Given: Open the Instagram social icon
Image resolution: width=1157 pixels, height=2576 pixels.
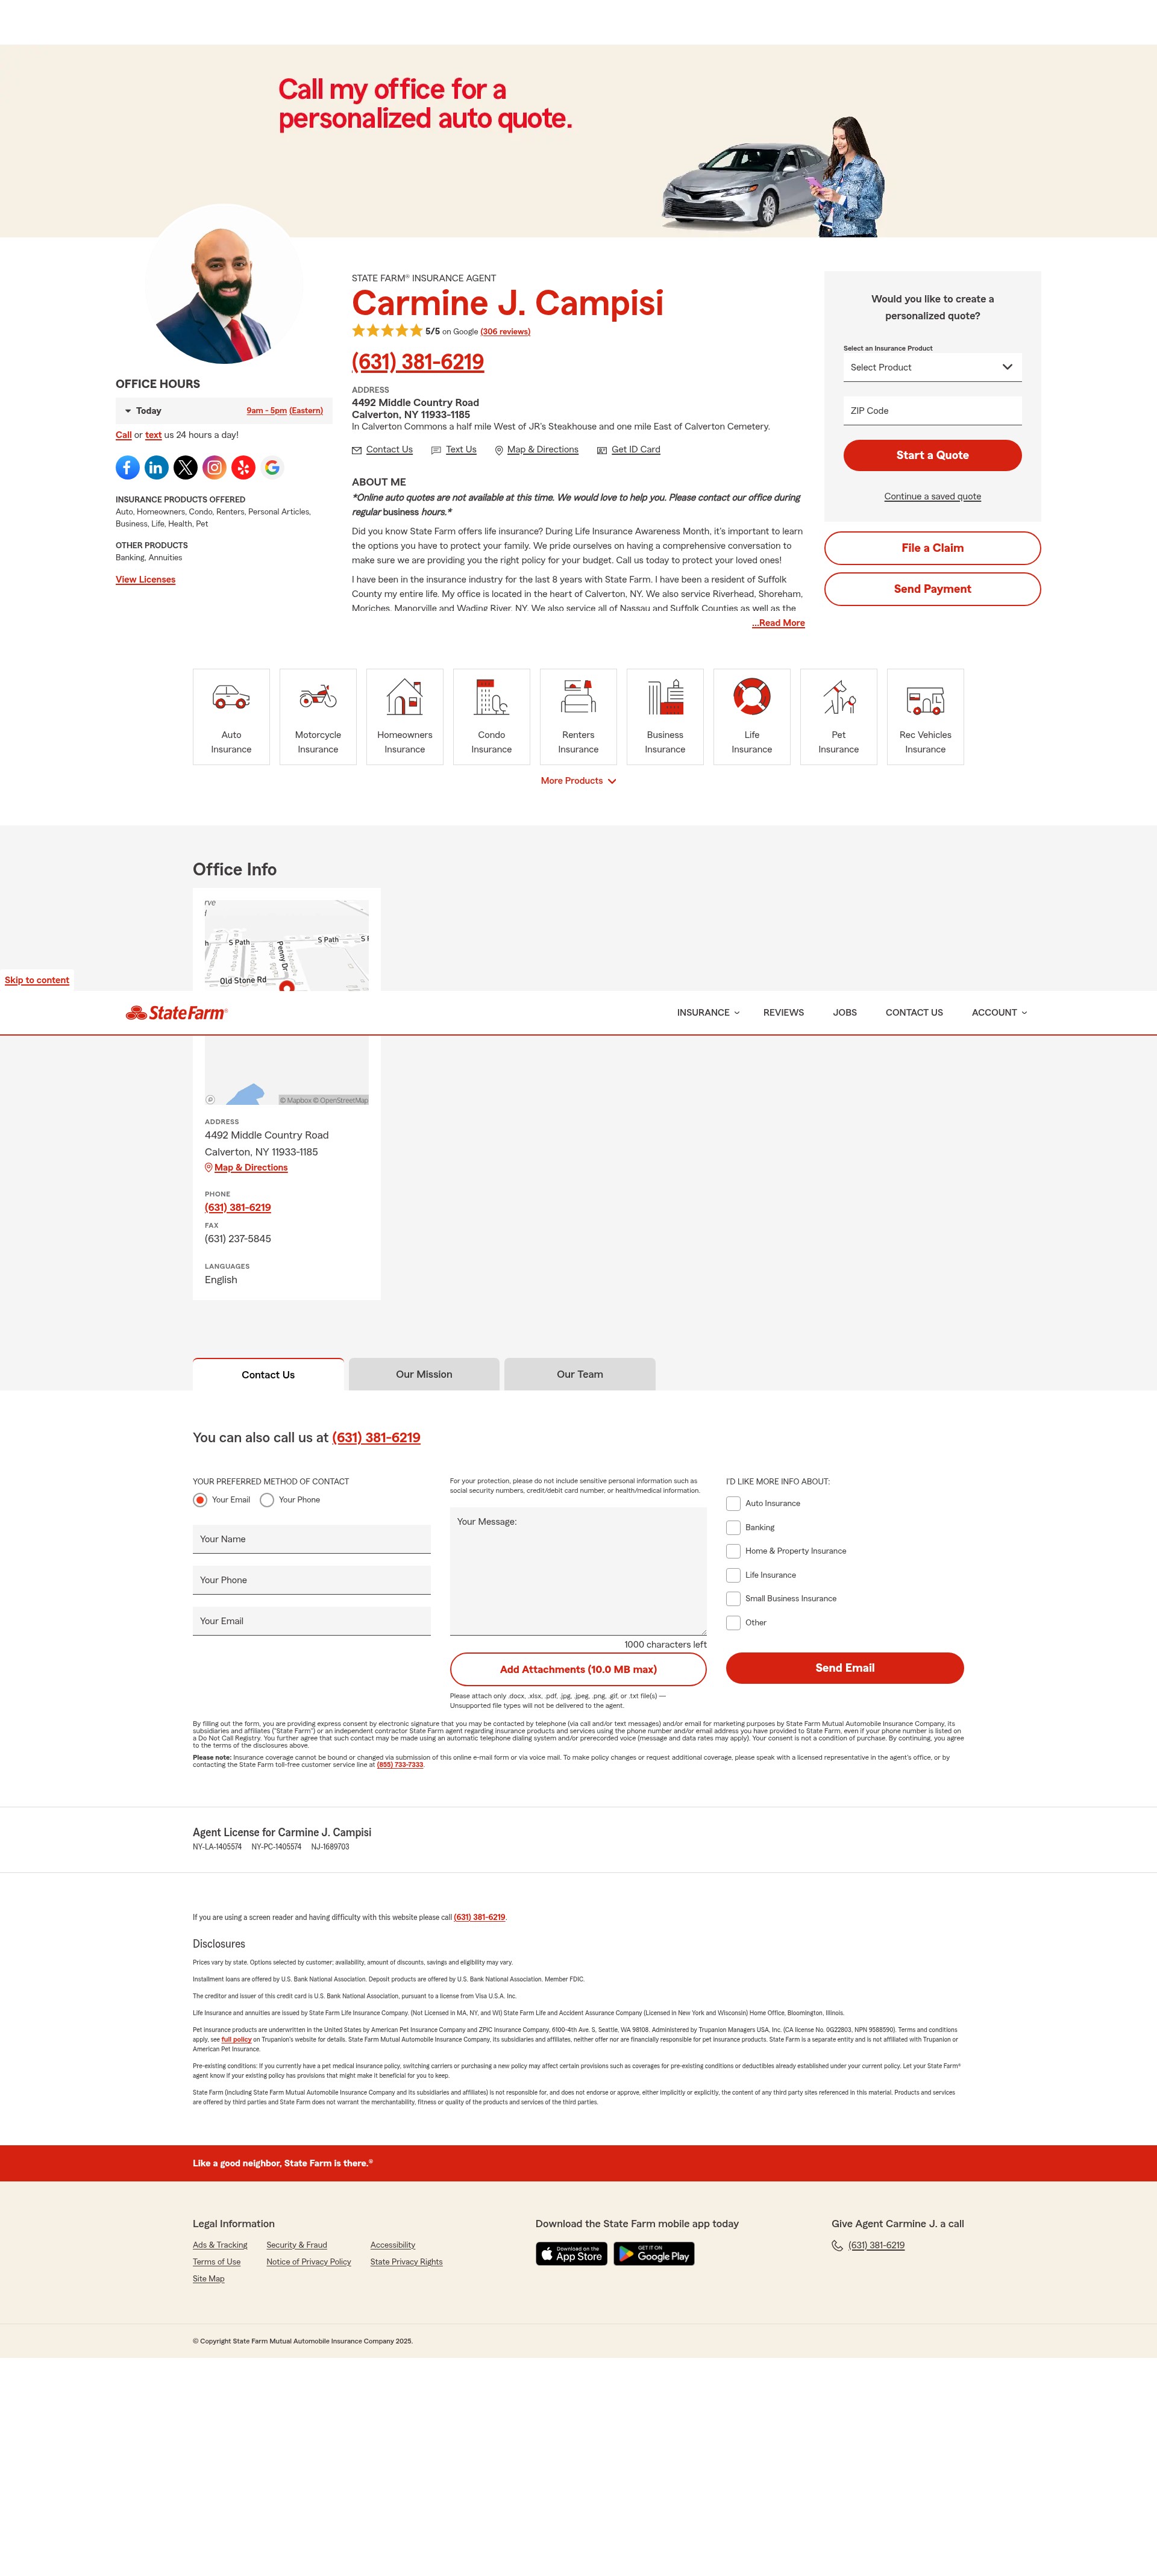Looking at the screenshot, I should click(214, 467).
